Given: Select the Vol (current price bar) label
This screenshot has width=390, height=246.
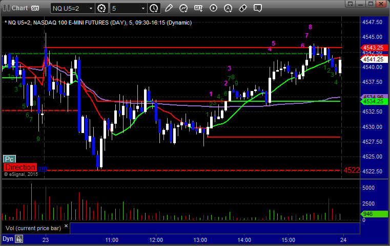Looking at the screenshot, I should 33,228.
